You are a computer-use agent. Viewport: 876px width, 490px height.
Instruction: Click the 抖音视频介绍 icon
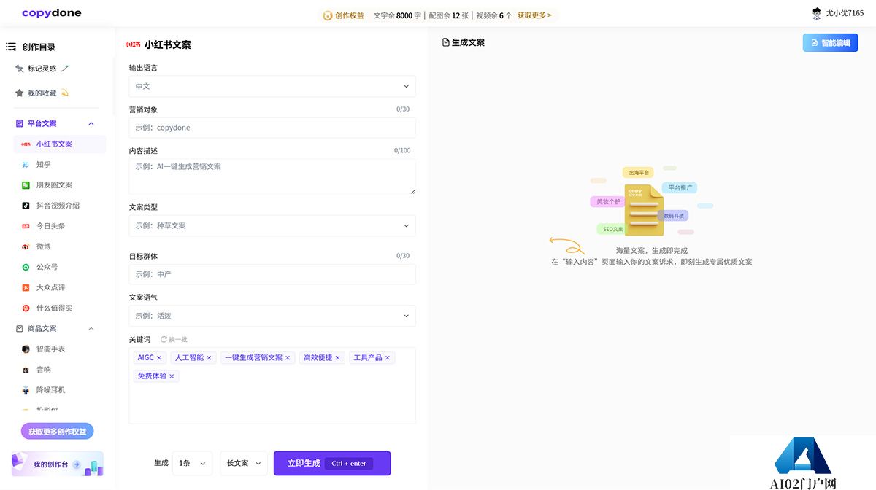point(26,206)
